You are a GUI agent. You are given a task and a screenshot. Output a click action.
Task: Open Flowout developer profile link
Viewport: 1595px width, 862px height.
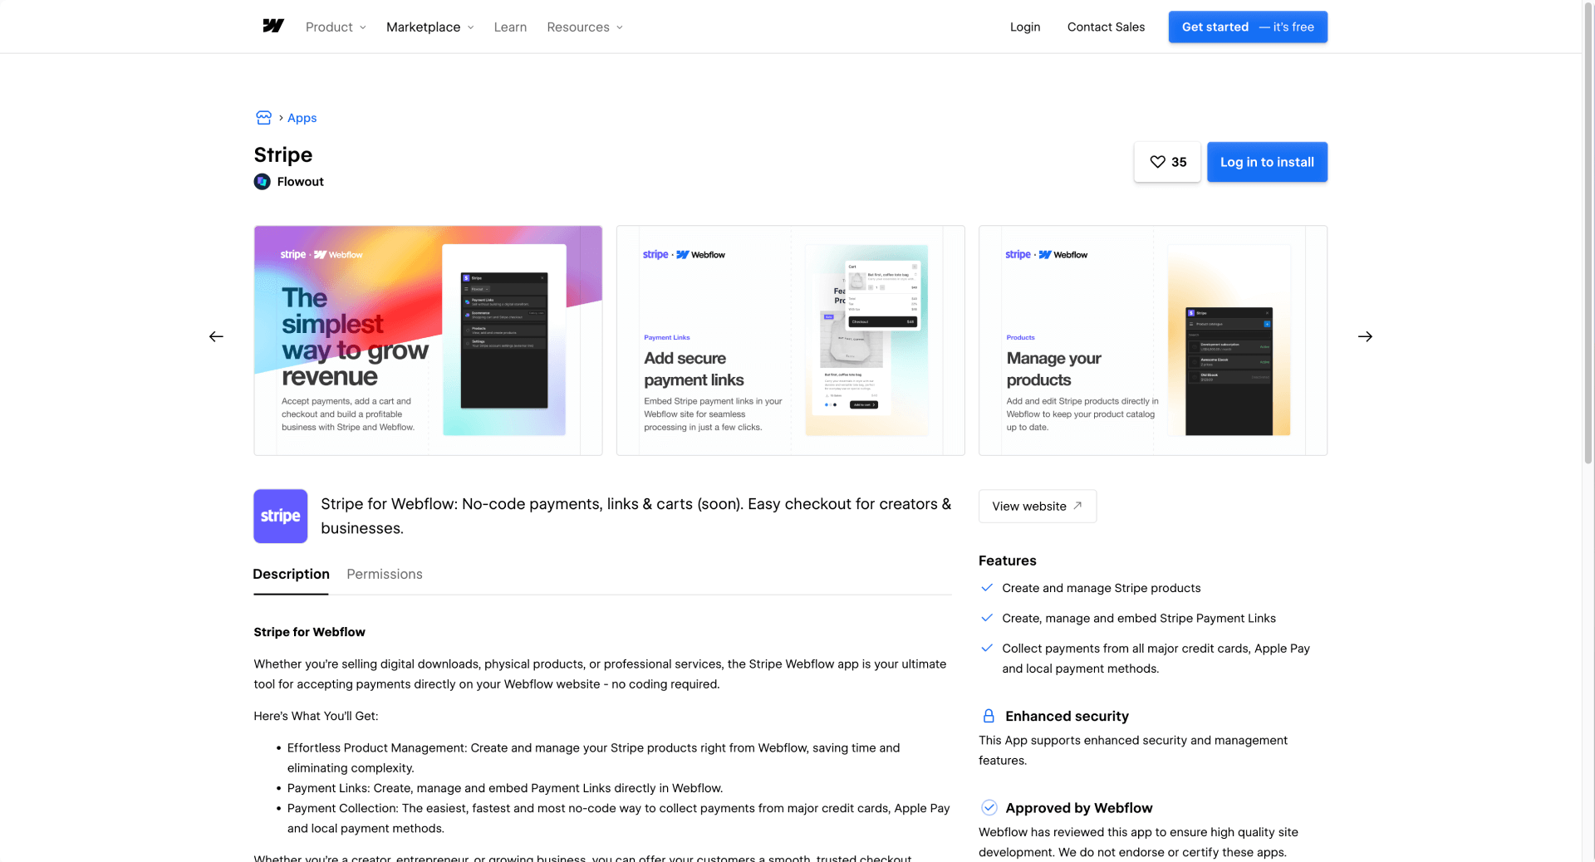pos(300,182)
